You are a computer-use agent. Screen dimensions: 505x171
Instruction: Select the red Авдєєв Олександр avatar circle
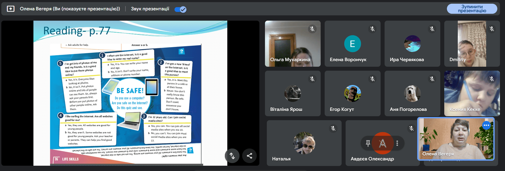click(382, 143)
